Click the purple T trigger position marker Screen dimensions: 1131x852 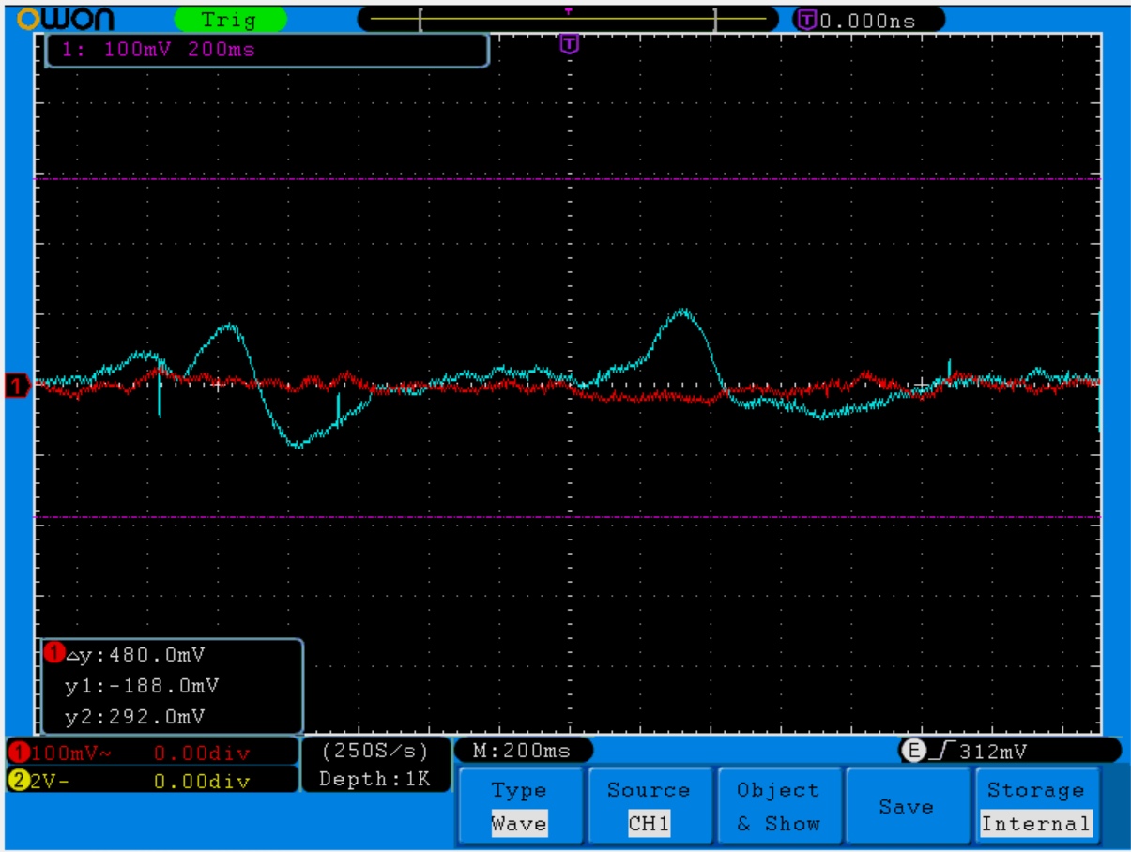click(x=569, y=43)
